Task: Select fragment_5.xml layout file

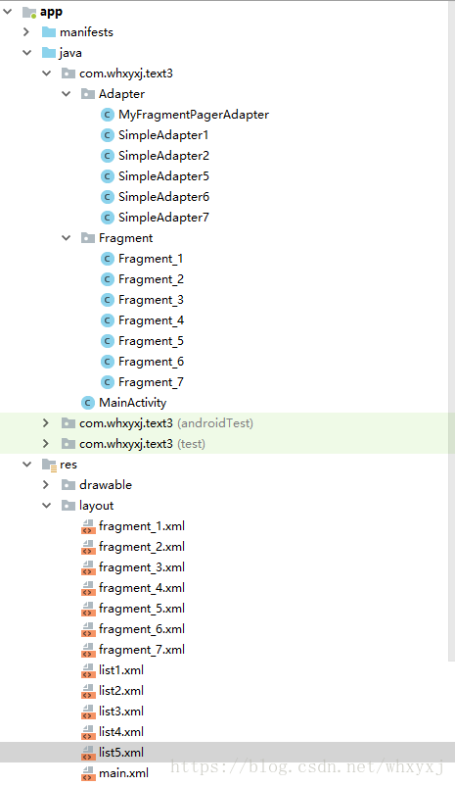Action: click(x=142, y=608)
